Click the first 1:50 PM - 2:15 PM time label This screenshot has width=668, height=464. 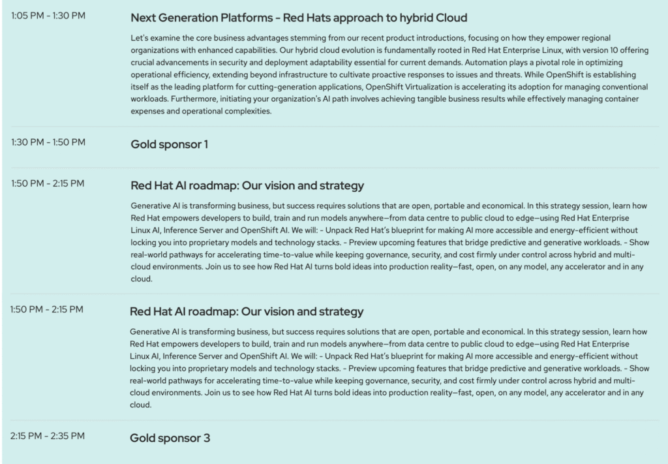48,183
